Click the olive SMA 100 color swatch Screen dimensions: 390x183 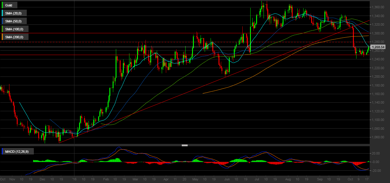3,29
